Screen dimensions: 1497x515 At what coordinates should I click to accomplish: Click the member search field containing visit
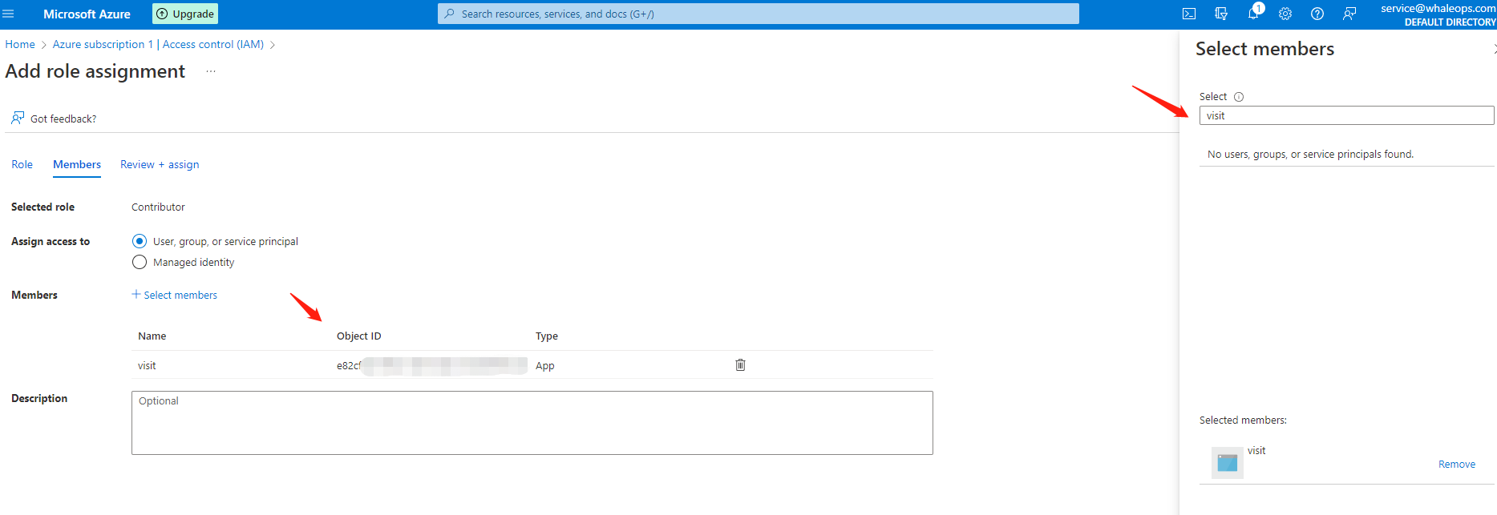tap(1345, 115)
